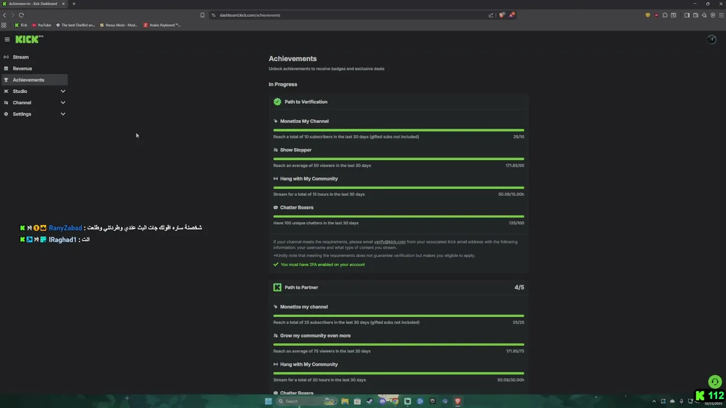Open Revenue in the sidebar
Image resolution: width=726 pixels, height=408 pixels.
click(34, 69)
